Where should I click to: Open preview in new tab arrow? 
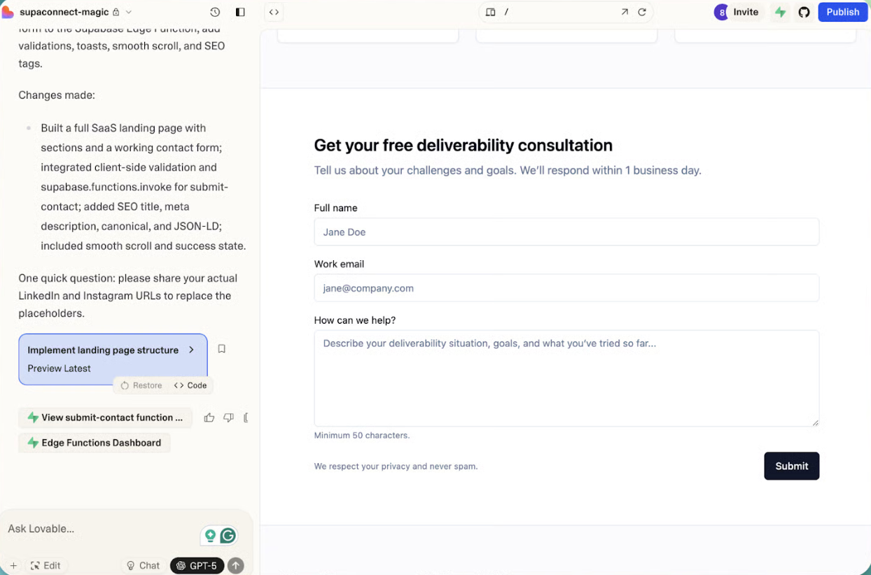point(624,12)
